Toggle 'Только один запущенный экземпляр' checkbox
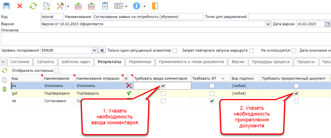Image resolution: width=331 pixels, height=138 pixels. coord(175,51)
